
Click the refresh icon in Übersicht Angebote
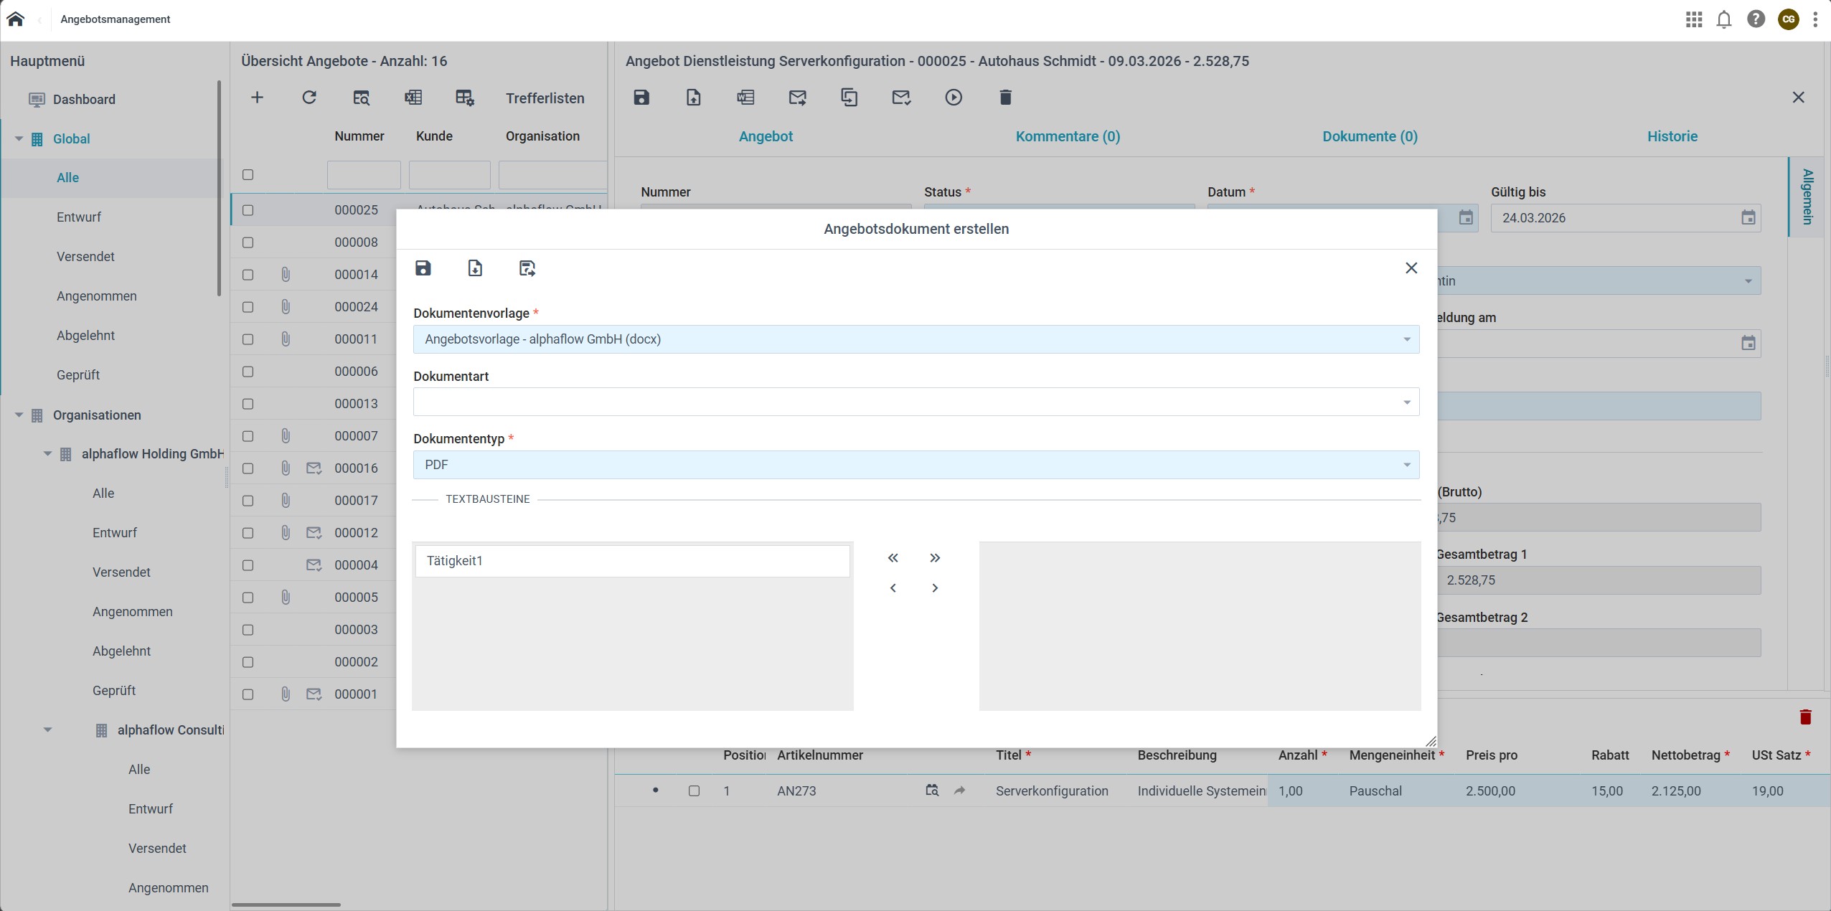(309, 98)
